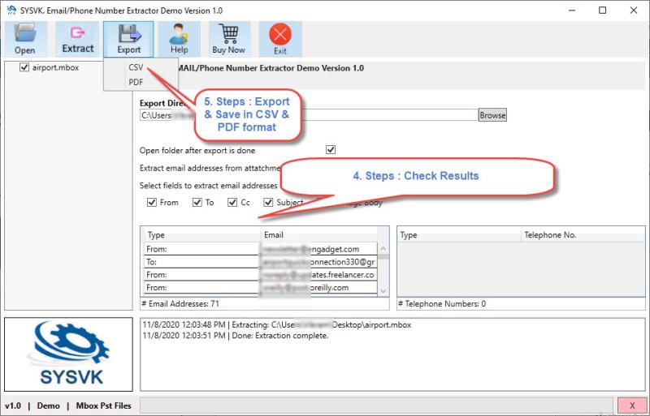Click the Export Directory path field
The height and width of the screenshot is (416, 650).
309,115
